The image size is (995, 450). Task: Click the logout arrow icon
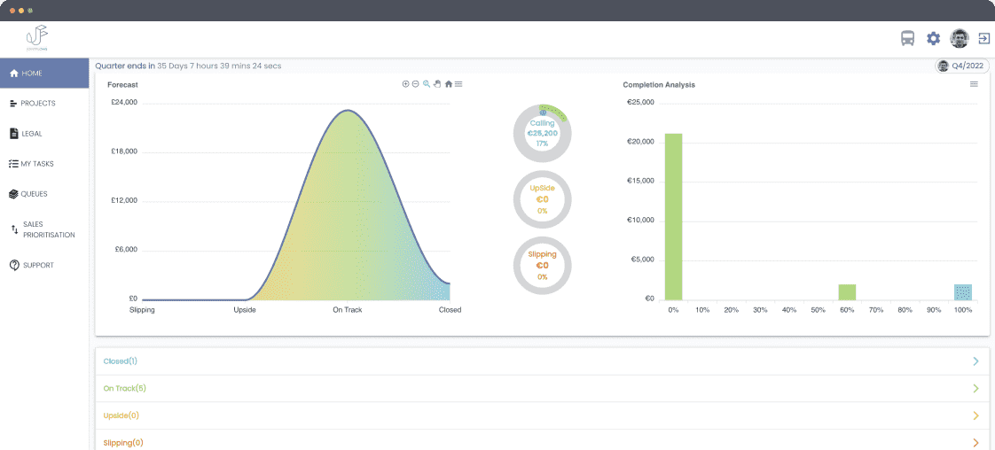pyautogui.click(x=983, y=38)
